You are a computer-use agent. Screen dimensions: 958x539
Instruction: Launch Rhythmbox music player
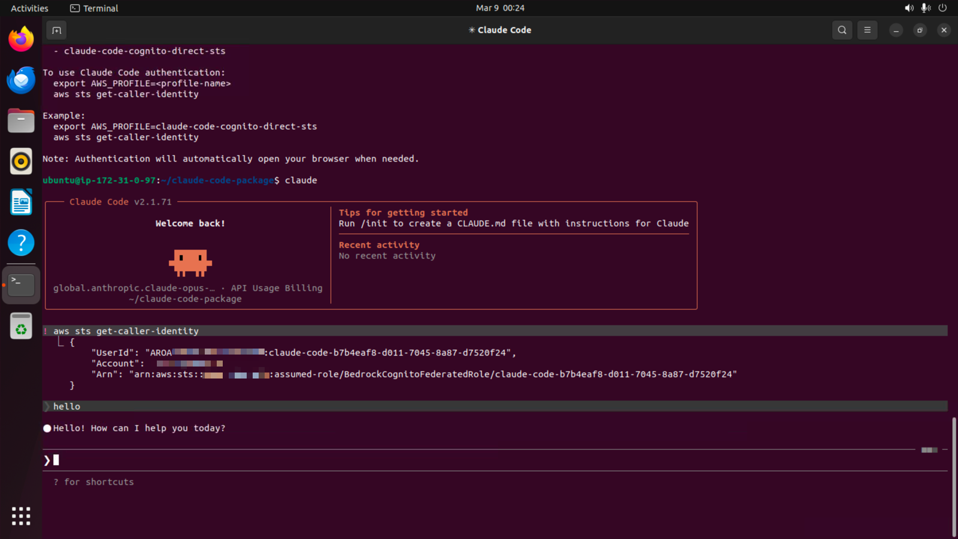click(x=21, y=162)
